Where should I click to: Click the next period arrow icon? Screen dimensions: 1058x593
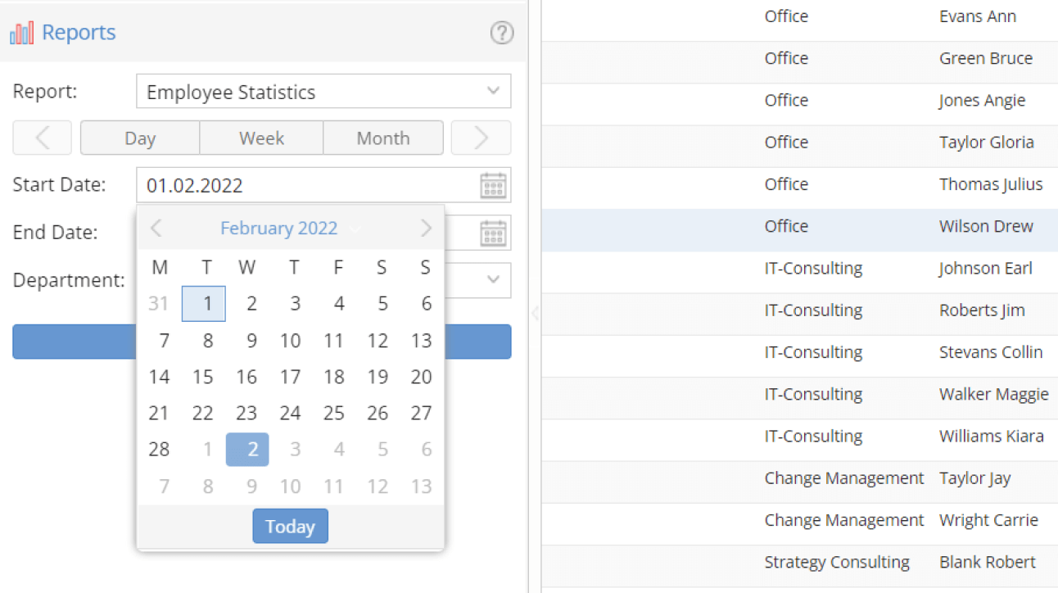click(481, 138)
